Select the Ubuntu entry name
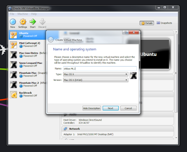 coord(24,33)
